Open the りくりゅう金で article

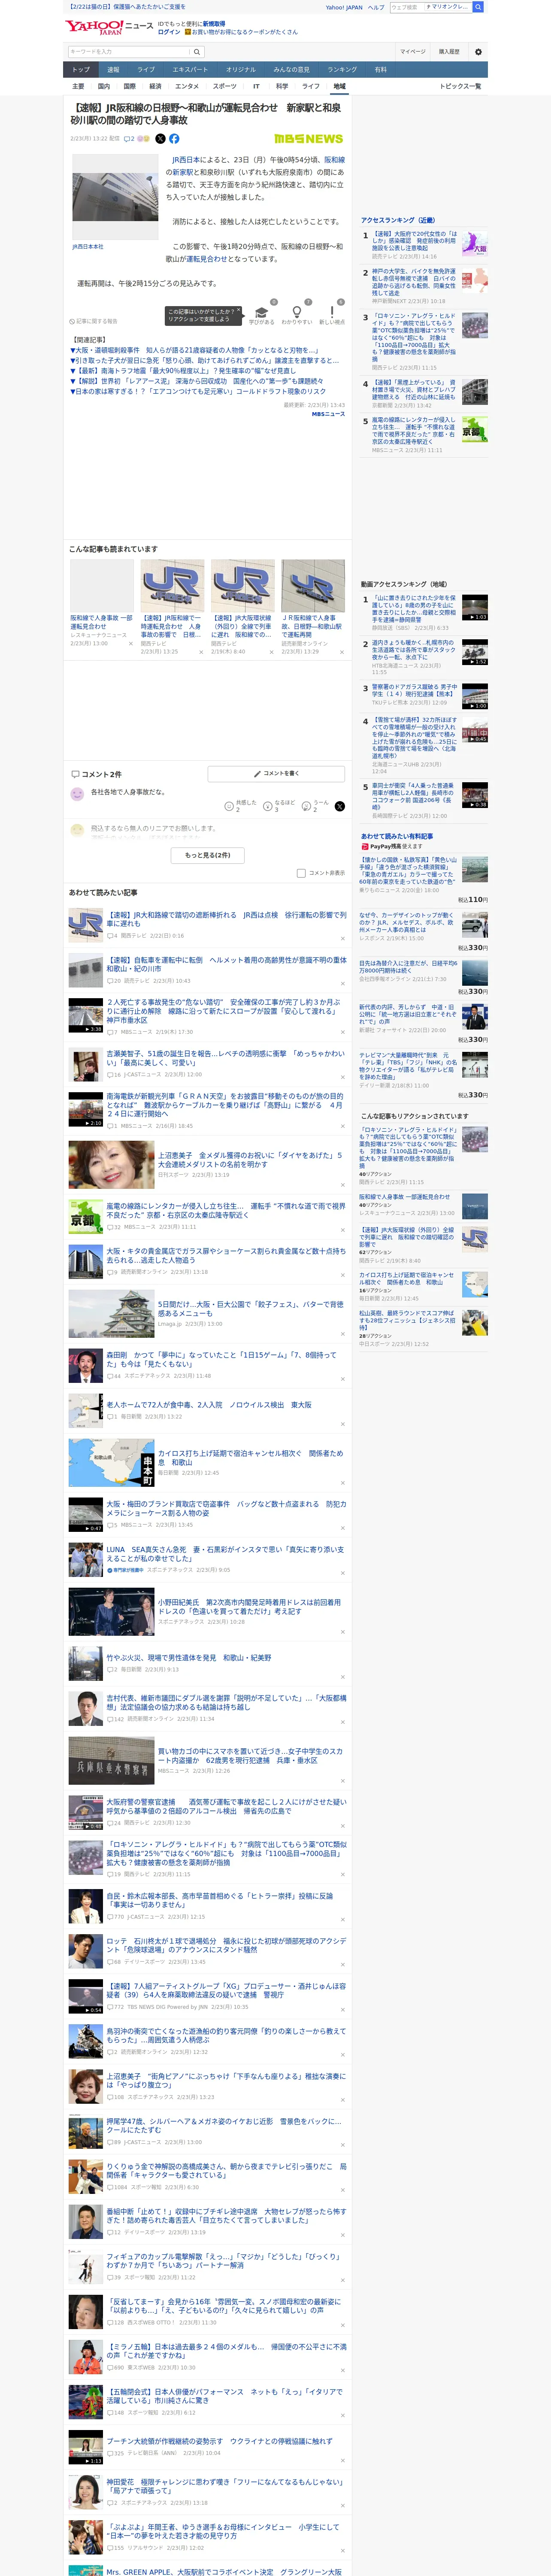[x=226, y=2171]
